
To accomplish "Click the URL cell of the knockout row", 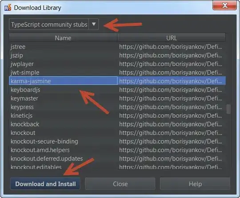I will tap(172, 133).
